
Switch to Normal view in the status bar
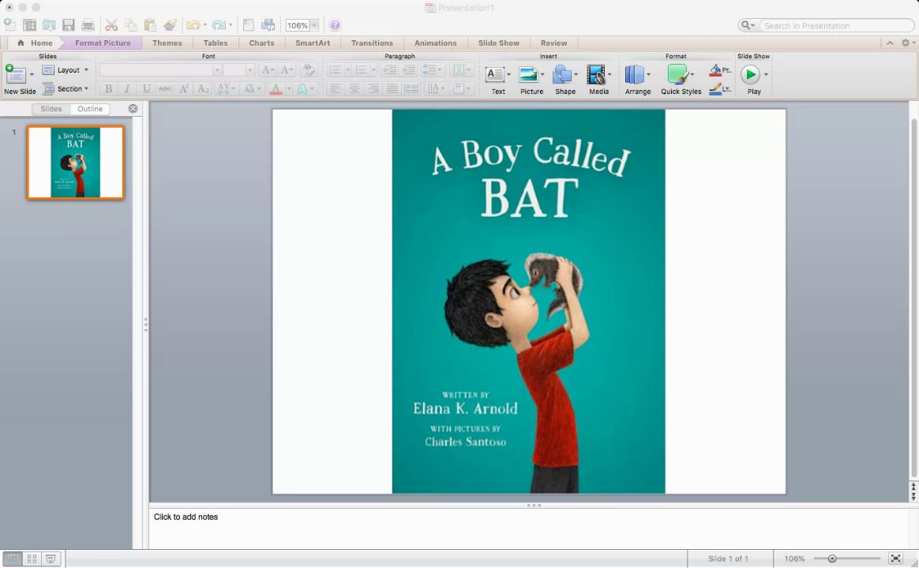point(13,559)
